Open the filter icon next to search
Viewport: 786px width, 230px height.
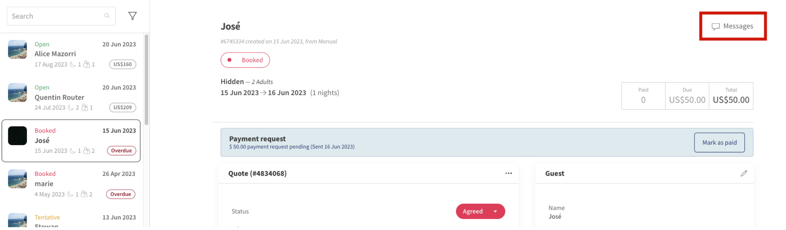pyautogui.click(x=132, y=16)
